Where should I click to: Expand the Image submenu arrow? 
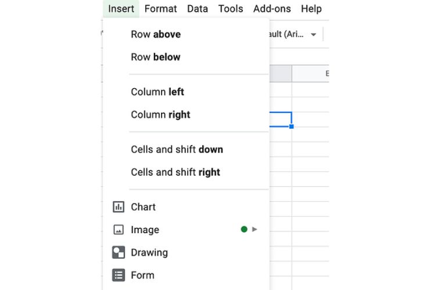point(255,229)
